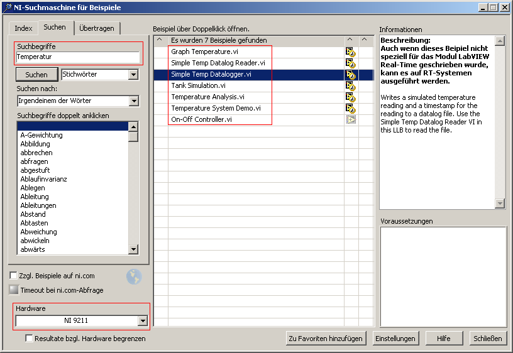This screenshot has width=513, height=353.
Task: Click the VI icon beside Temperature Analysis.vi
Action: coord(351,97)
